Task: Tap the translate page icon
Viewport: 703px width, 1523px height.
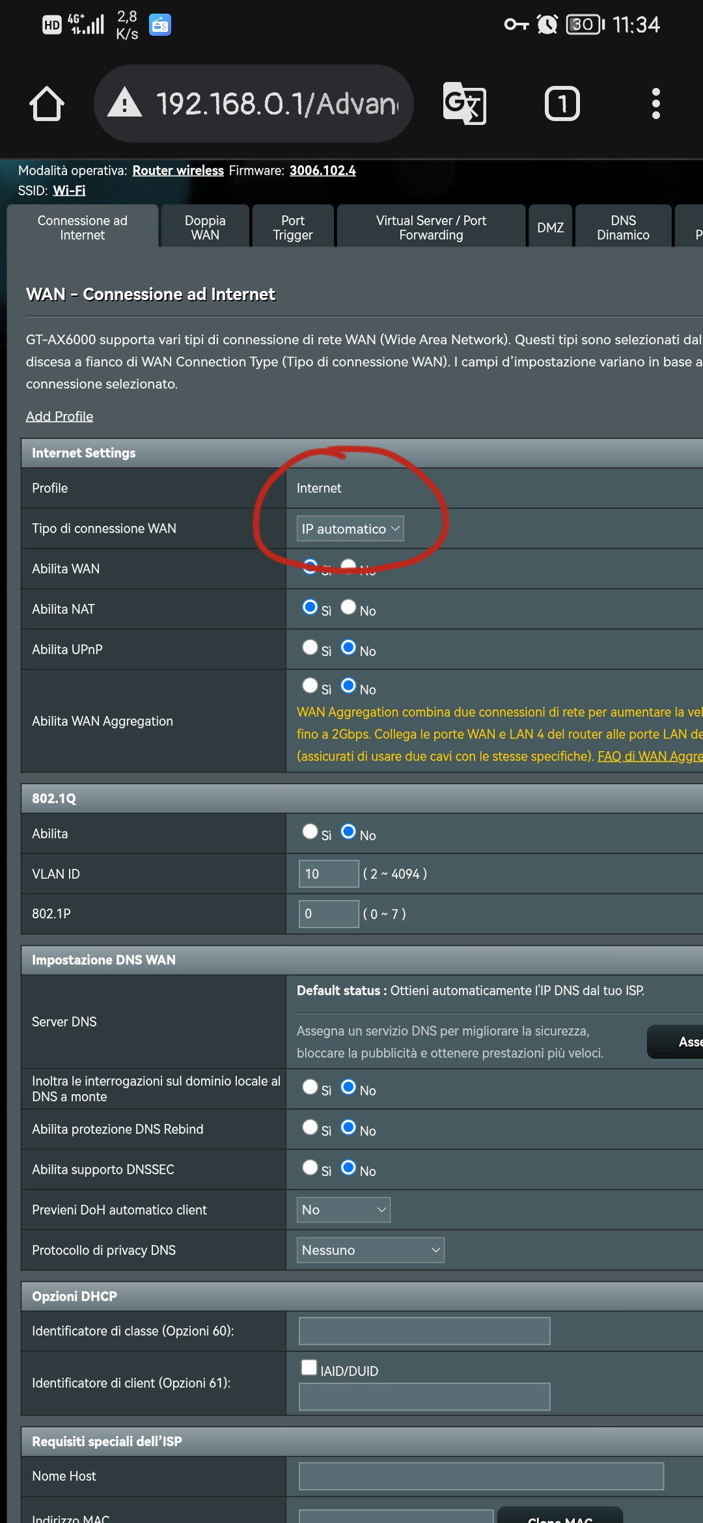Action: [464, 103]
